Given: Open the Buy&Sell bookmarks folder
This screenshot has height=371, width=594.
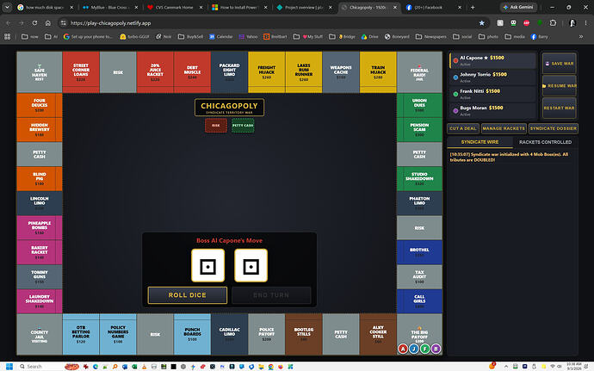Looking at the screenshot, I should pyautogui.click(x=190, y=36).
